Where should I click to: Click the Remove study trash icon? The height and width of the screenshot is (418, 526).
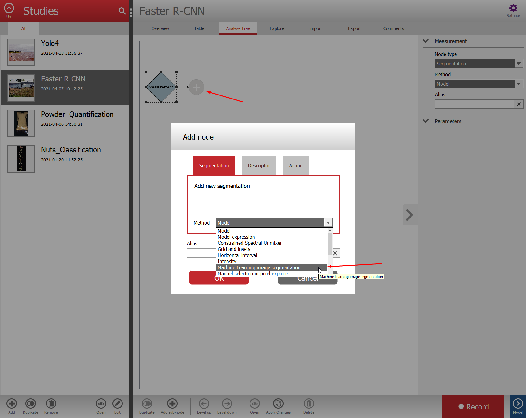pos(51,404)
